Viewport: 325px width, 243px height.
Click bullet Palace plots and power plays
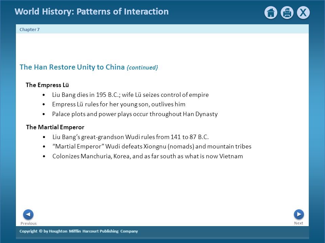coord(135,114)
